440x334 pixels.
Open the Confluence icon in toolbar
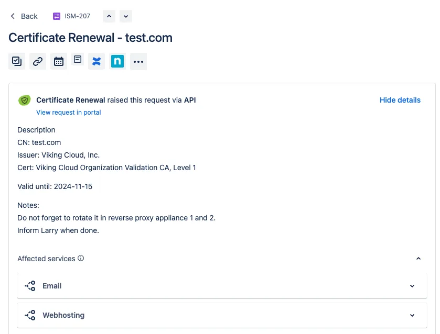click(96, 61)
